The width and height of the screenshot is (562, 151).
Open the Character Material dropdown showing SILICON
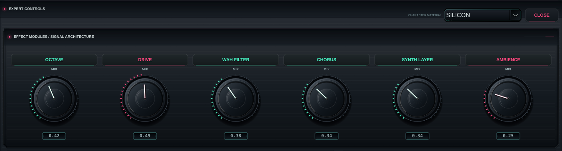482,15
